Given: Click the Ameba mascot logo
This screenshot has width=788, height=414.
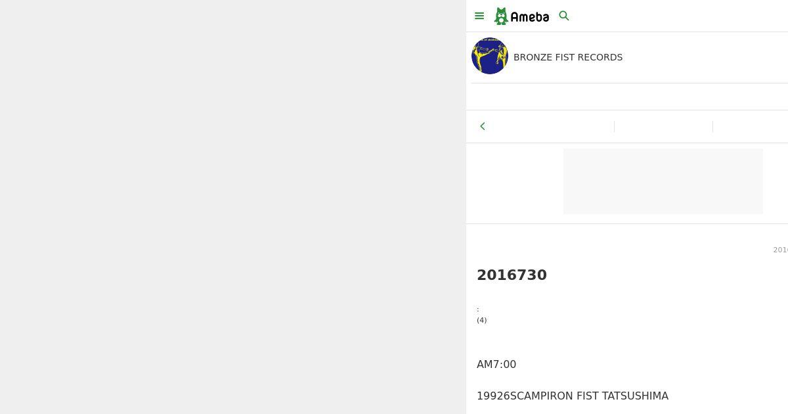Looking at the screenshot, I should pos(501,16).
